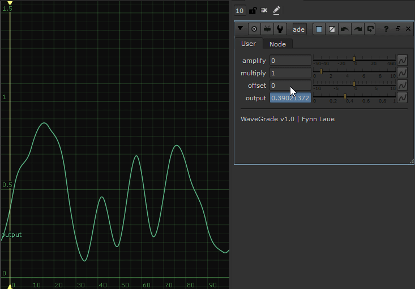Click the blue node color swatch
The height and width of the screenshot is (289, 415).
(319, 29)
